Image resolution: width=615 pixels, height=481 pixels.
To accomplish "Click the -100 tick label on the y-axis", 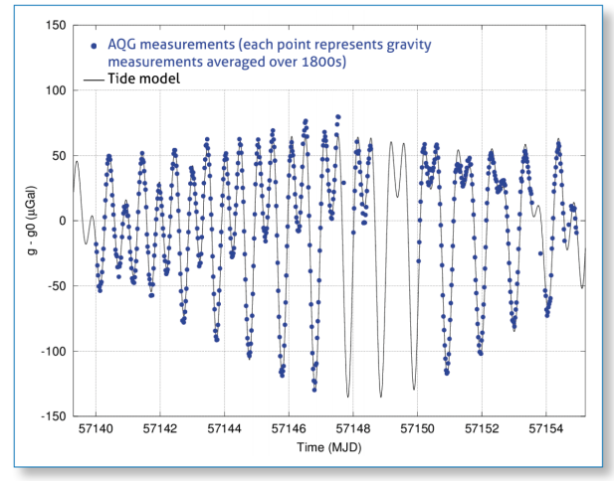I will (x=54, y=351).
